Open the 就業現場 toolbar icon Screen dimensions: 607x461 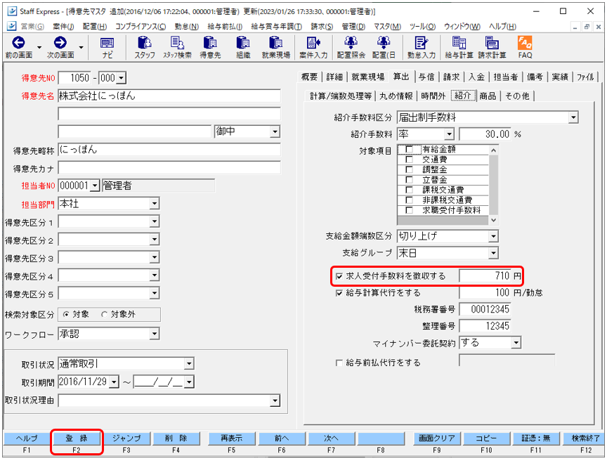click(x=276, y=43)
